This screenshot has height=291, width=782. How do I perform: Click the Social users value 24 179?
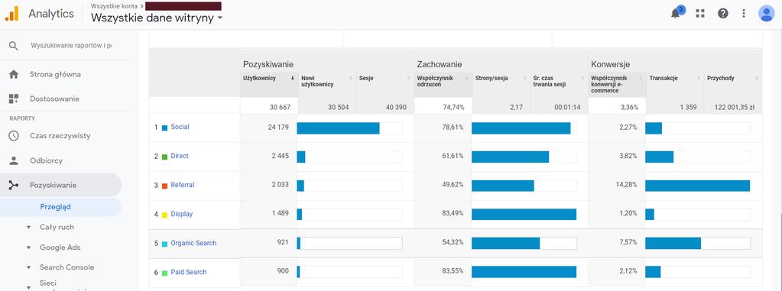[278, 127]
